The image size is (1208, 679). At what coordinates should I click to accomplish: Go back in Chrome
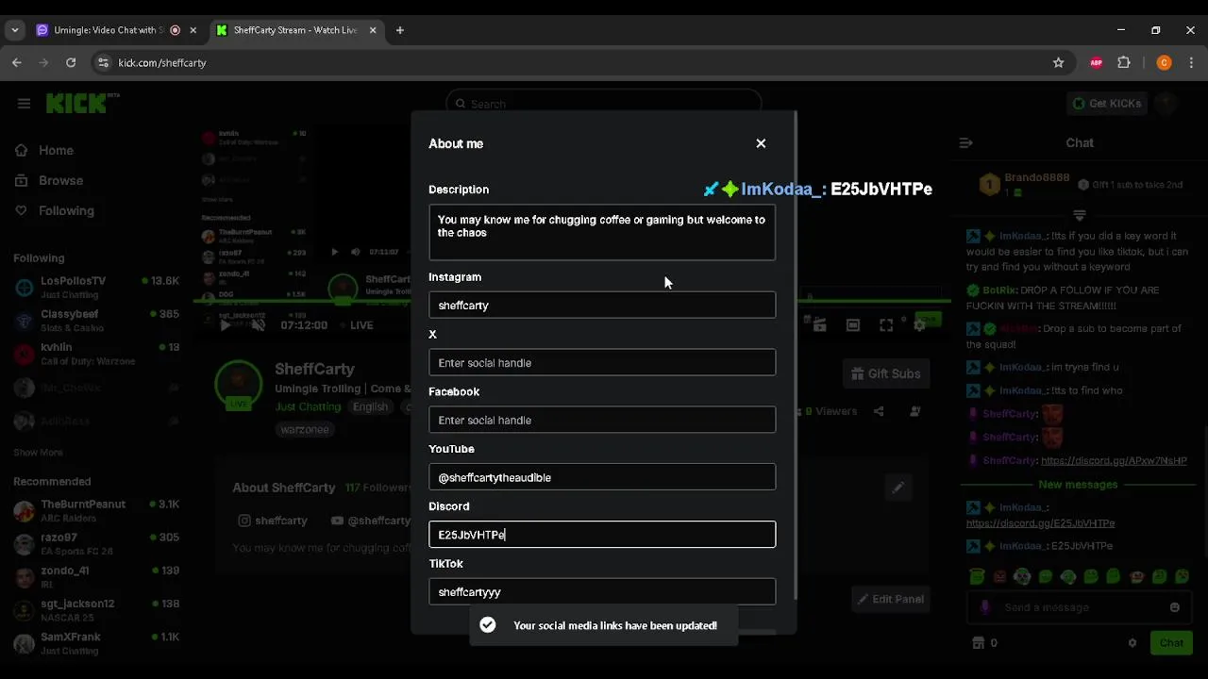(17, 62)
